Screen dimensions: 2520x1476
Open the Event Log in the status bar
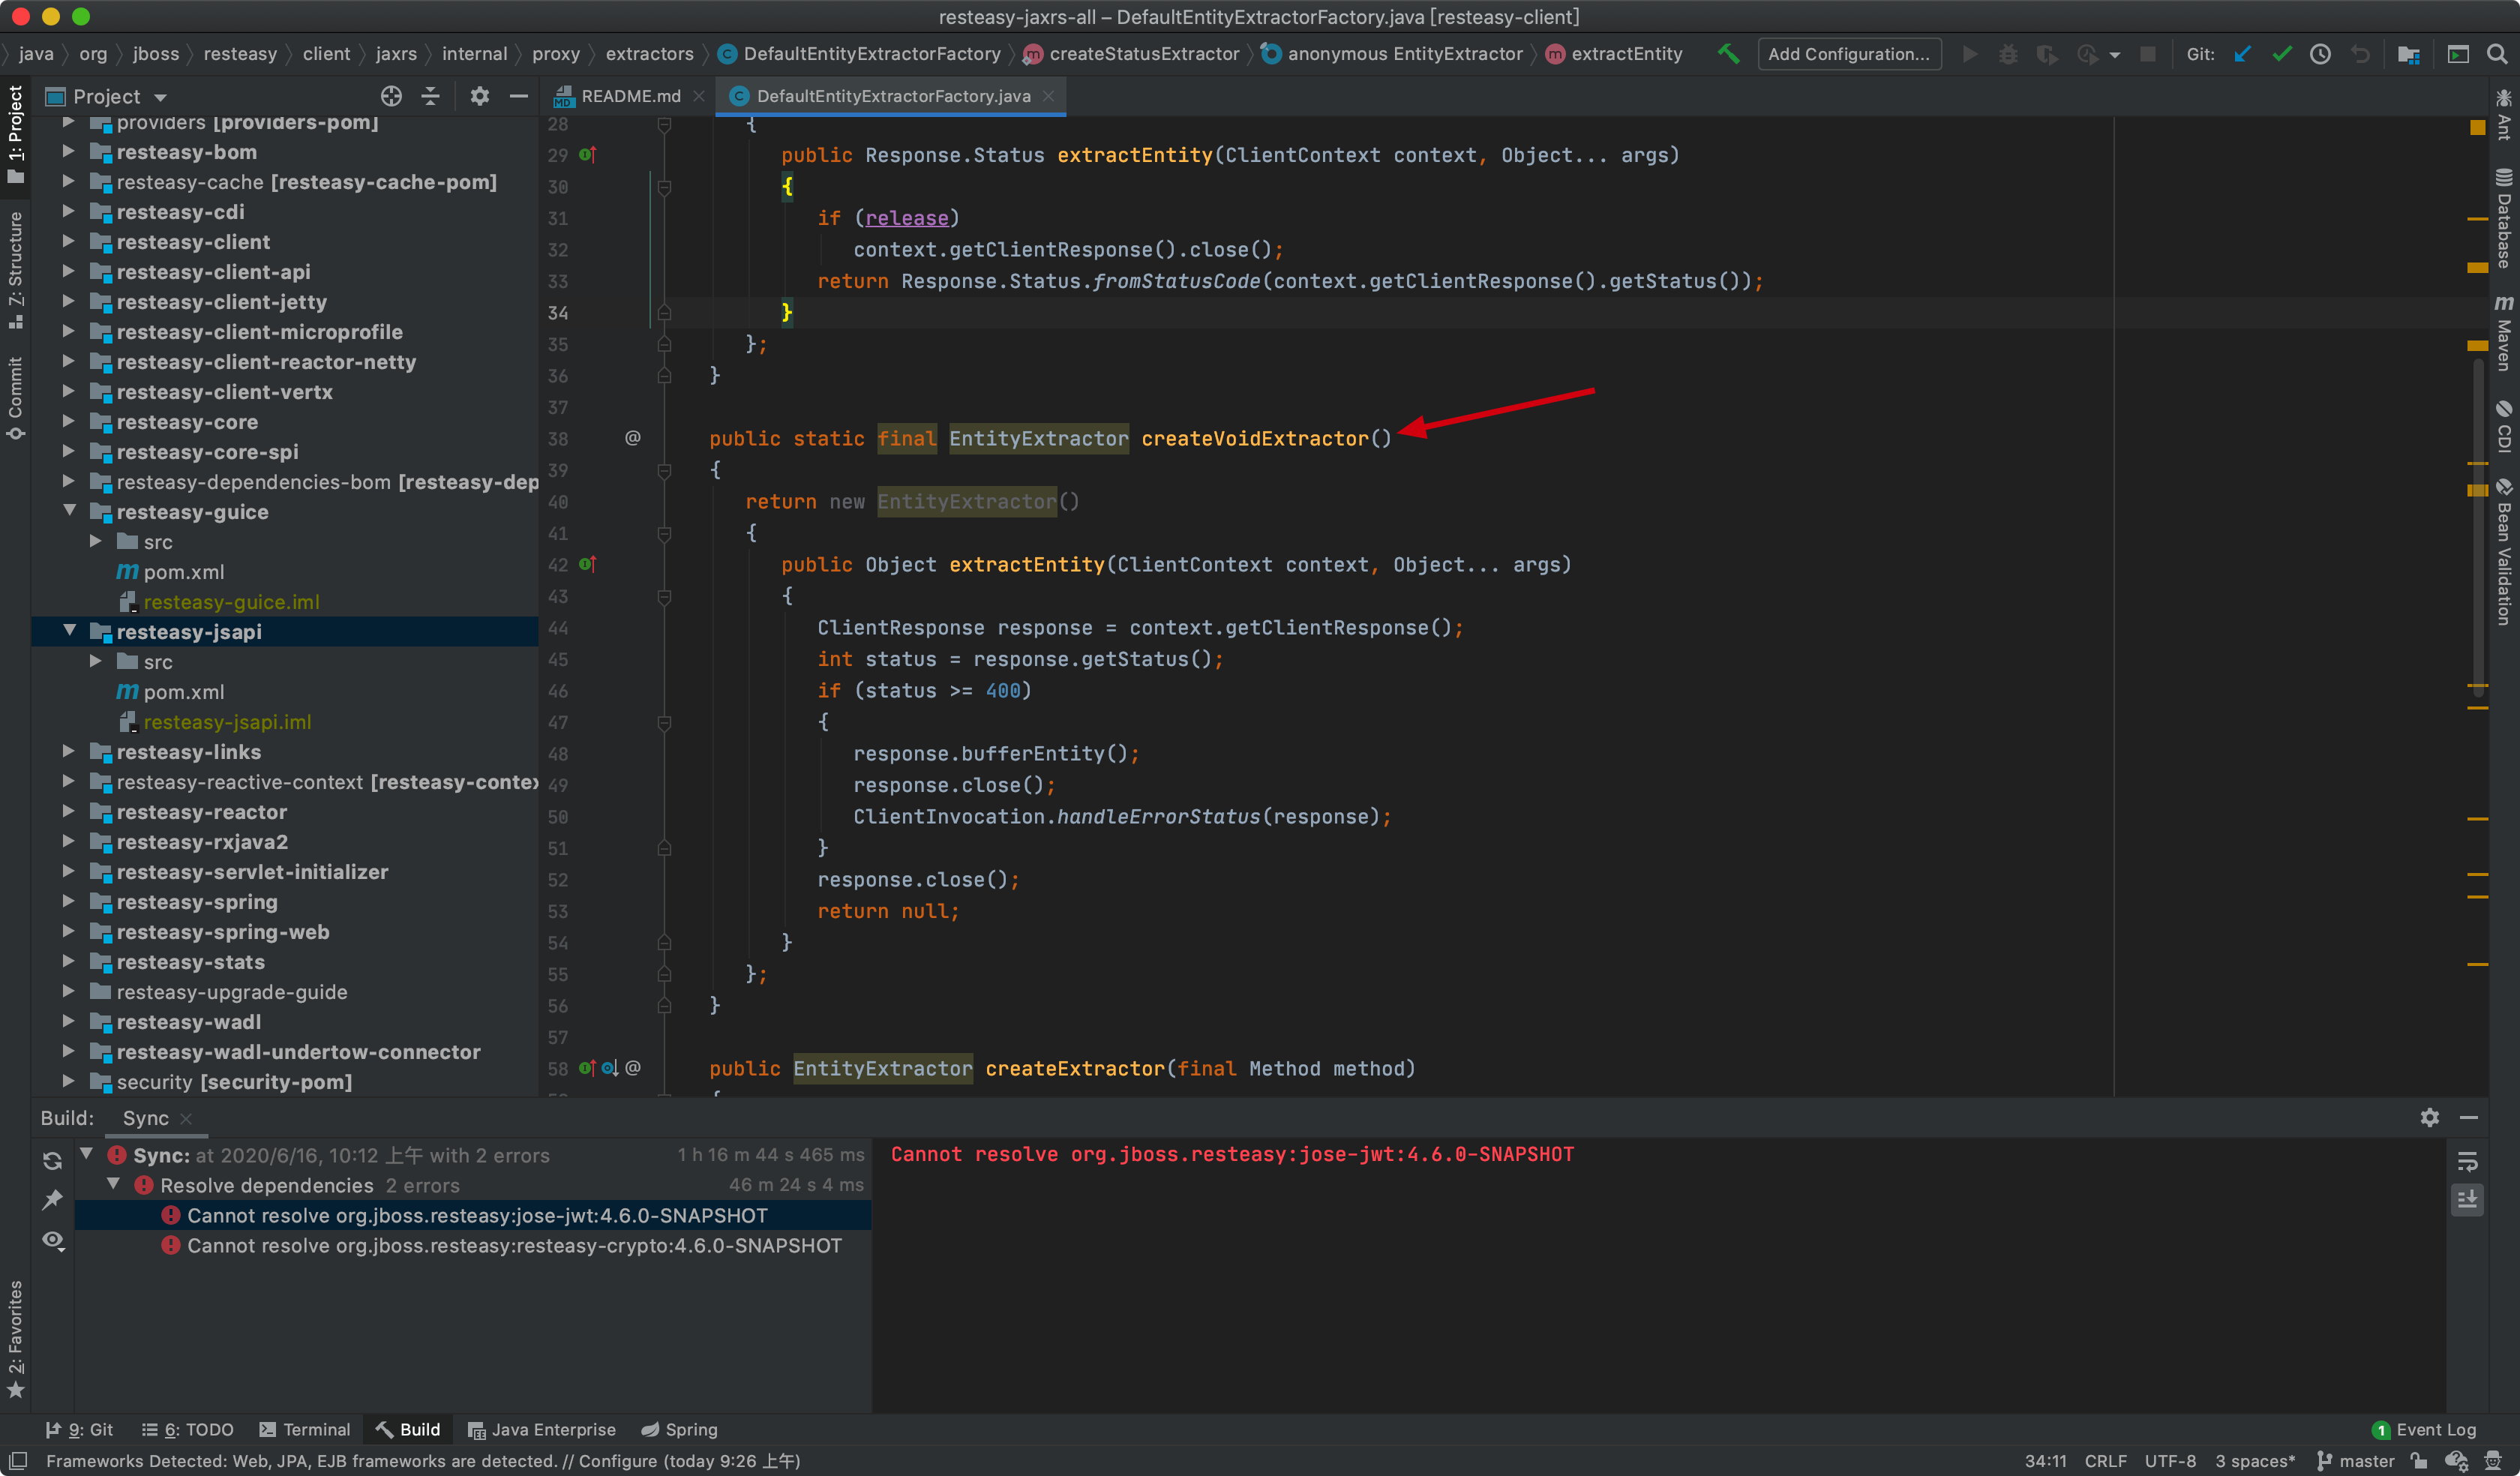2424,1429
